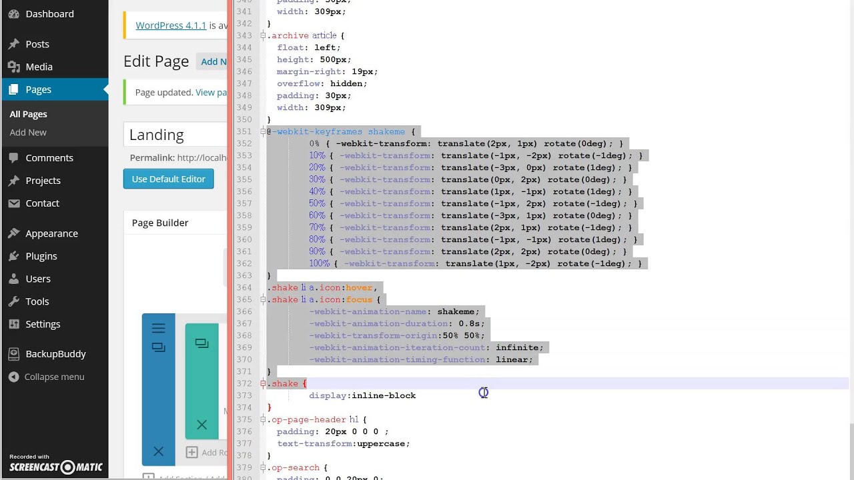Collapse the .archive article code block

pyautogui.click(x=263, y=35)
